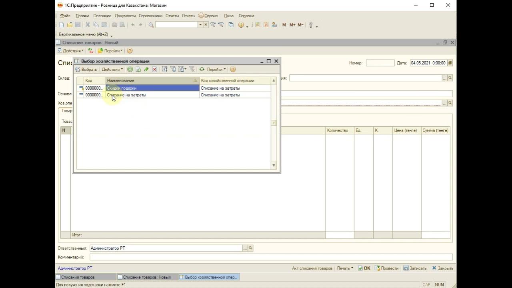Click help icon in Списание товаров toolbar
Viewport: 512px width, 288px height.
click(130, 51)
